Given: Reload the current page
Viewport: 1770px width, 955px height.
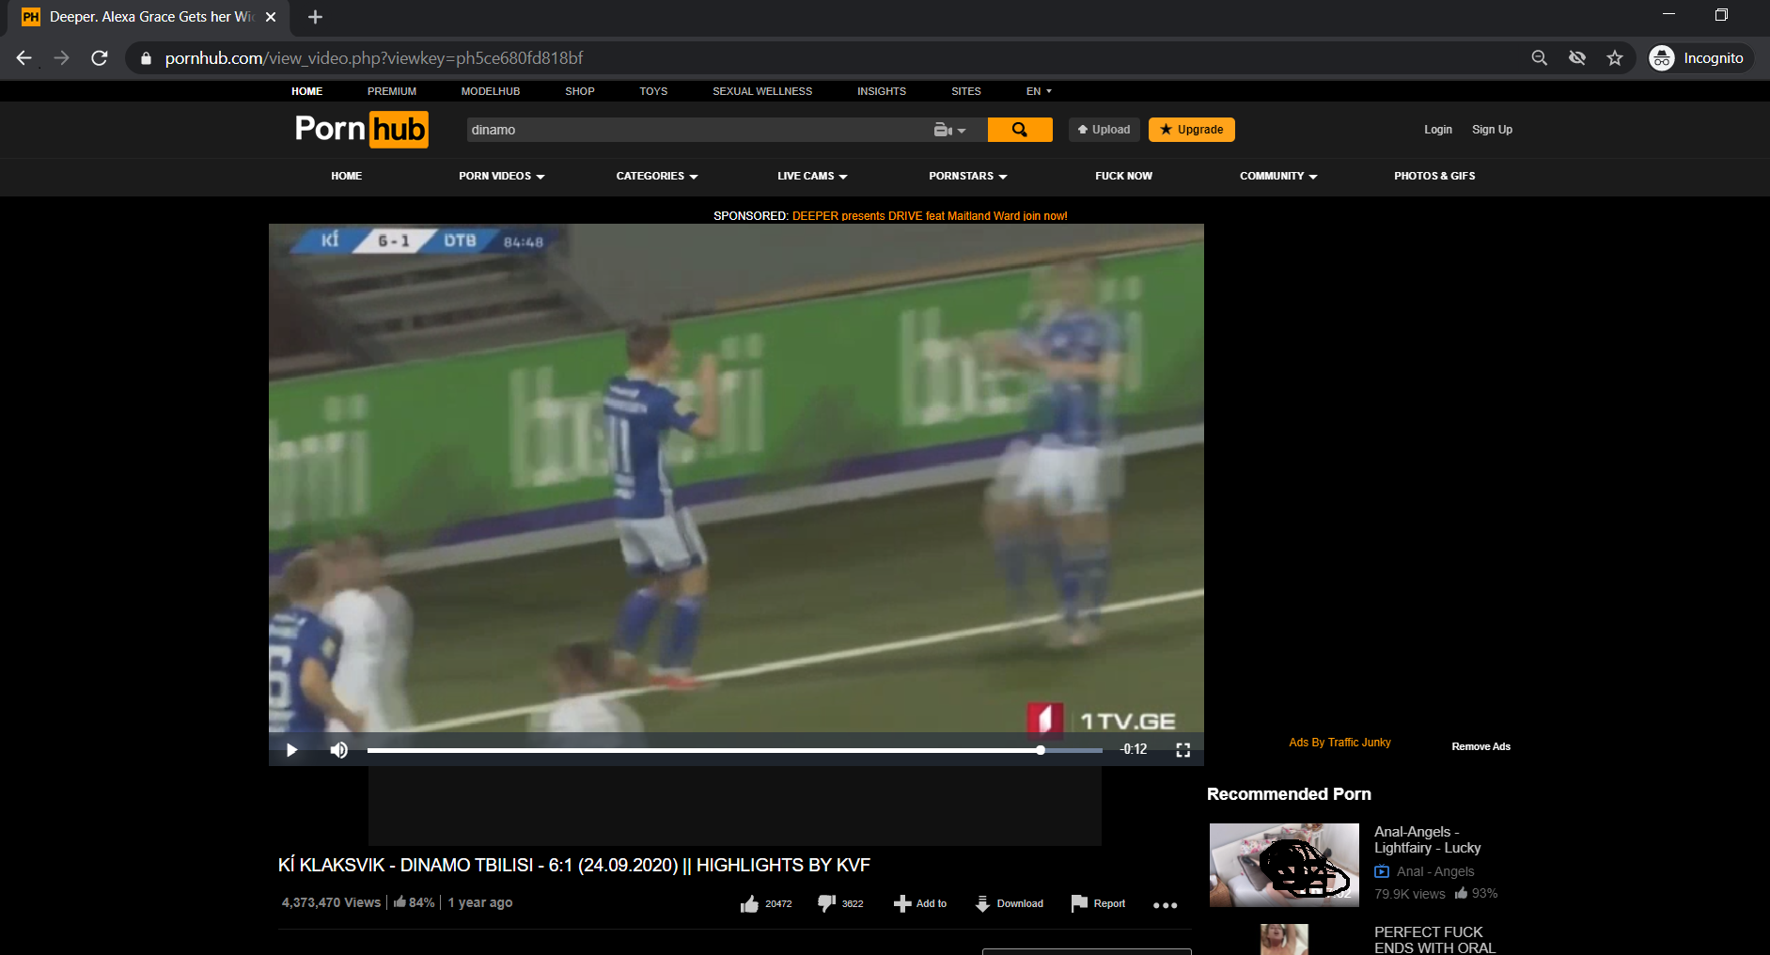Looking at the screenshot, I should coord(100,58).
